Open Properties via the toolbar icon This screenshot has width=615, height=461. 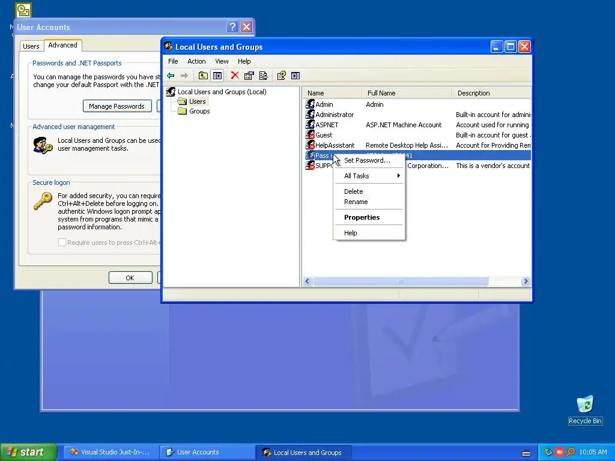pyautogui.click(x=249, y=76)
